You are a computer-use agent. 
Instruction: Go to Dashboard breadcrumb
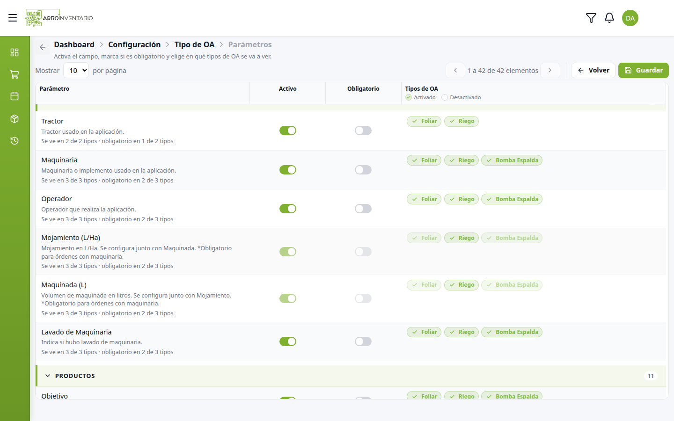[74, 44]
